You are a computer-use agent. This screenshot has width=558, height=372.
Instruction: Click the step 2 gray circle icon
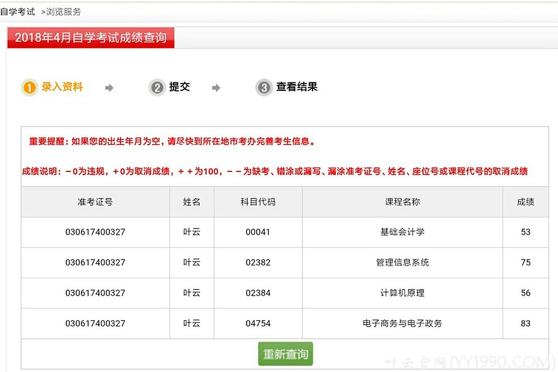coord(157,88)
